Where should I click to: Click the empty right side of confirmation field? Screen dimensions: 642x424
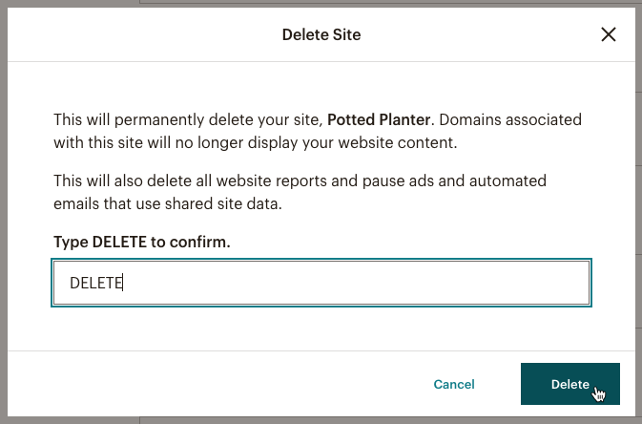[450, 283]
